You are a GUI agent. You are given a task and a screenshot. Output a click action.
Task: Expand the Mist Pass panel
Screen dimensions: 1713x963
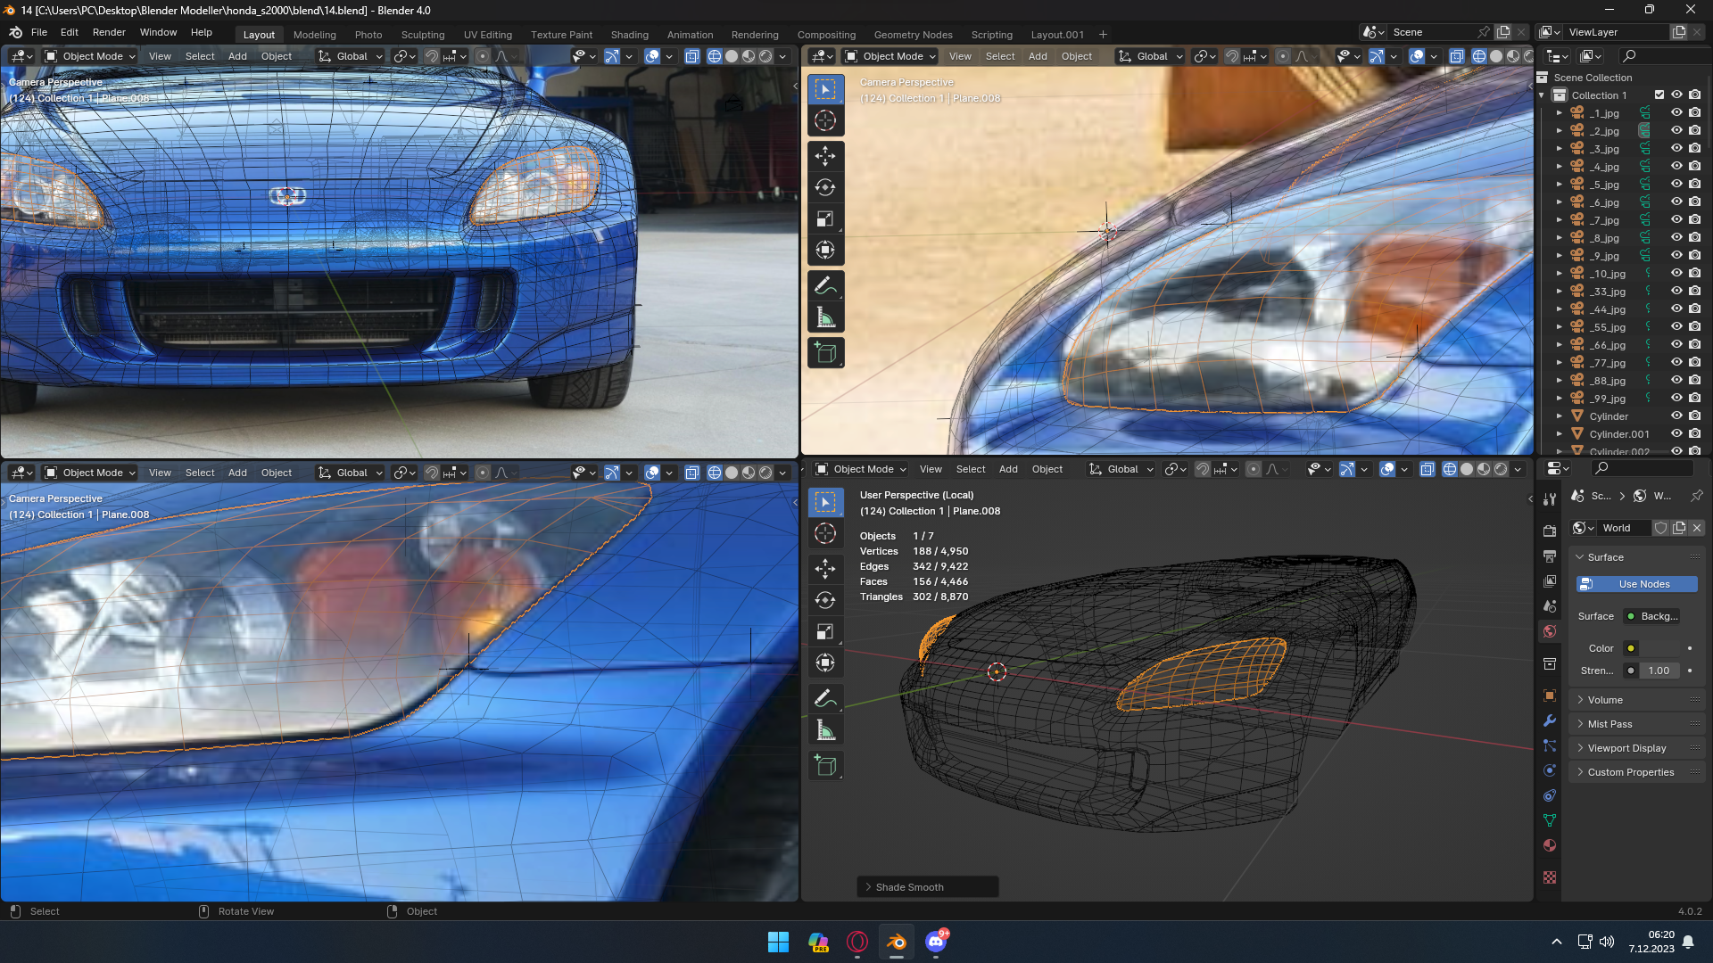pyautogui.click(x=1610, y=724)
